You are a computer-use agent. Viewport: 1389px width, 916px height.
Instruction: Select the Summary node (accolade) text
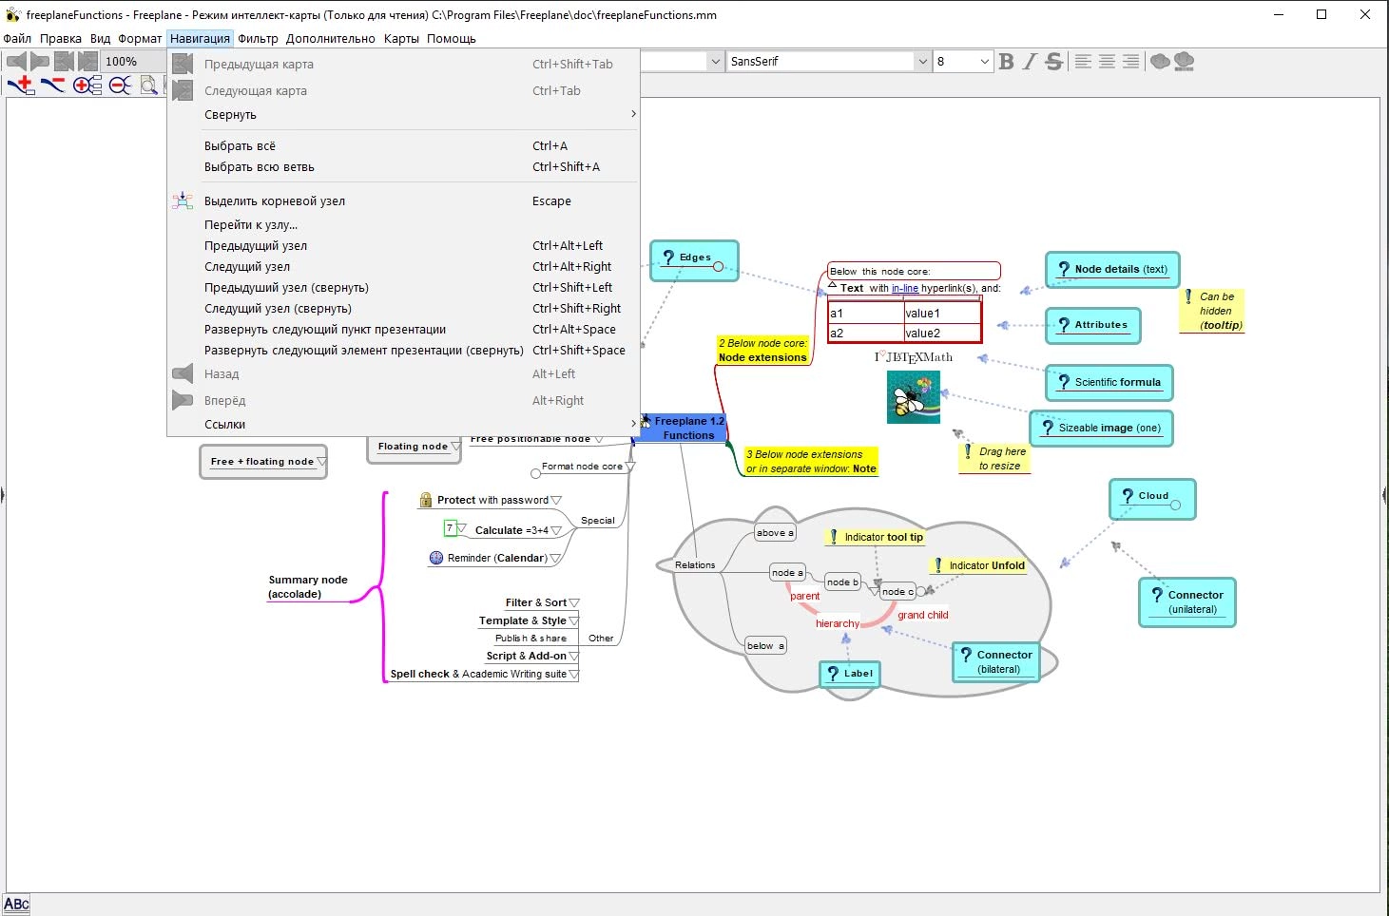click(x=308, y=587)
